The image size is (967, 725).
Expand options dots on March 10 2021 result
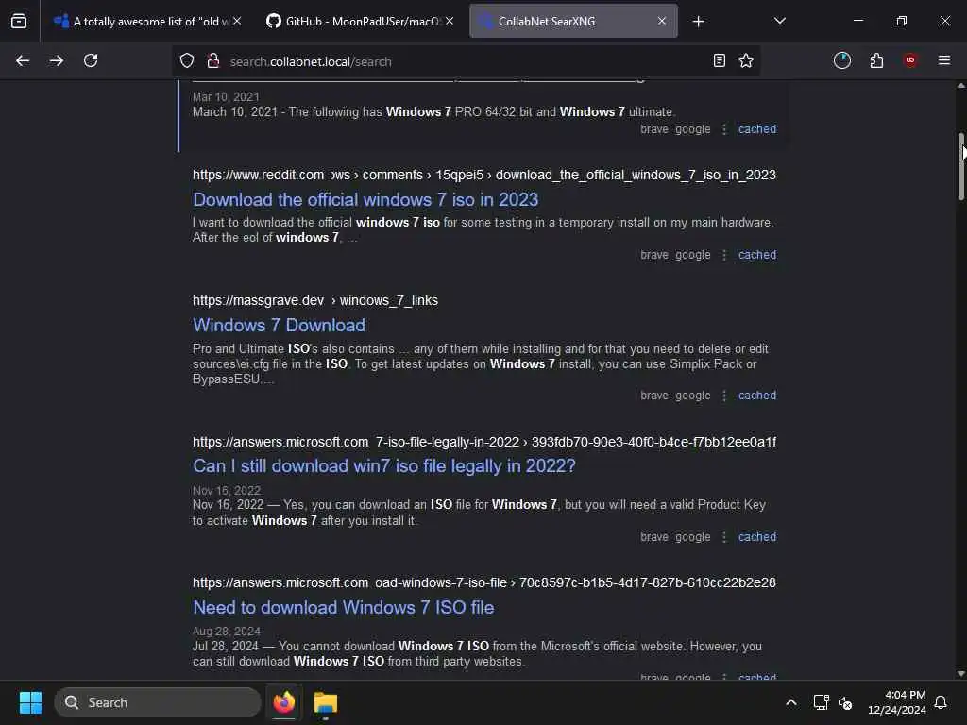point(724,128)
